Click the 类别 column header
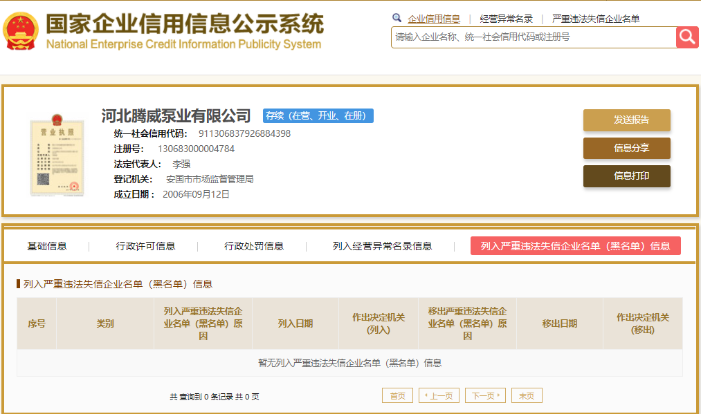This screenshot has width=701, height=414. [105, 323]
